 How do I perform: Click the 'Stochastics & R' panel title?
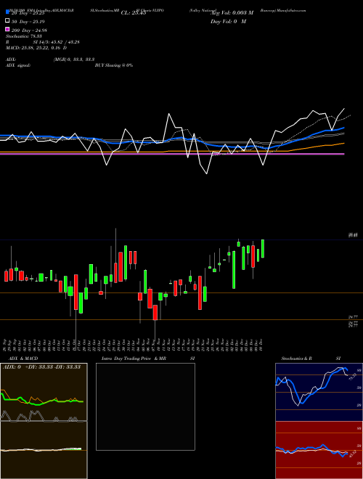point(296,359)
